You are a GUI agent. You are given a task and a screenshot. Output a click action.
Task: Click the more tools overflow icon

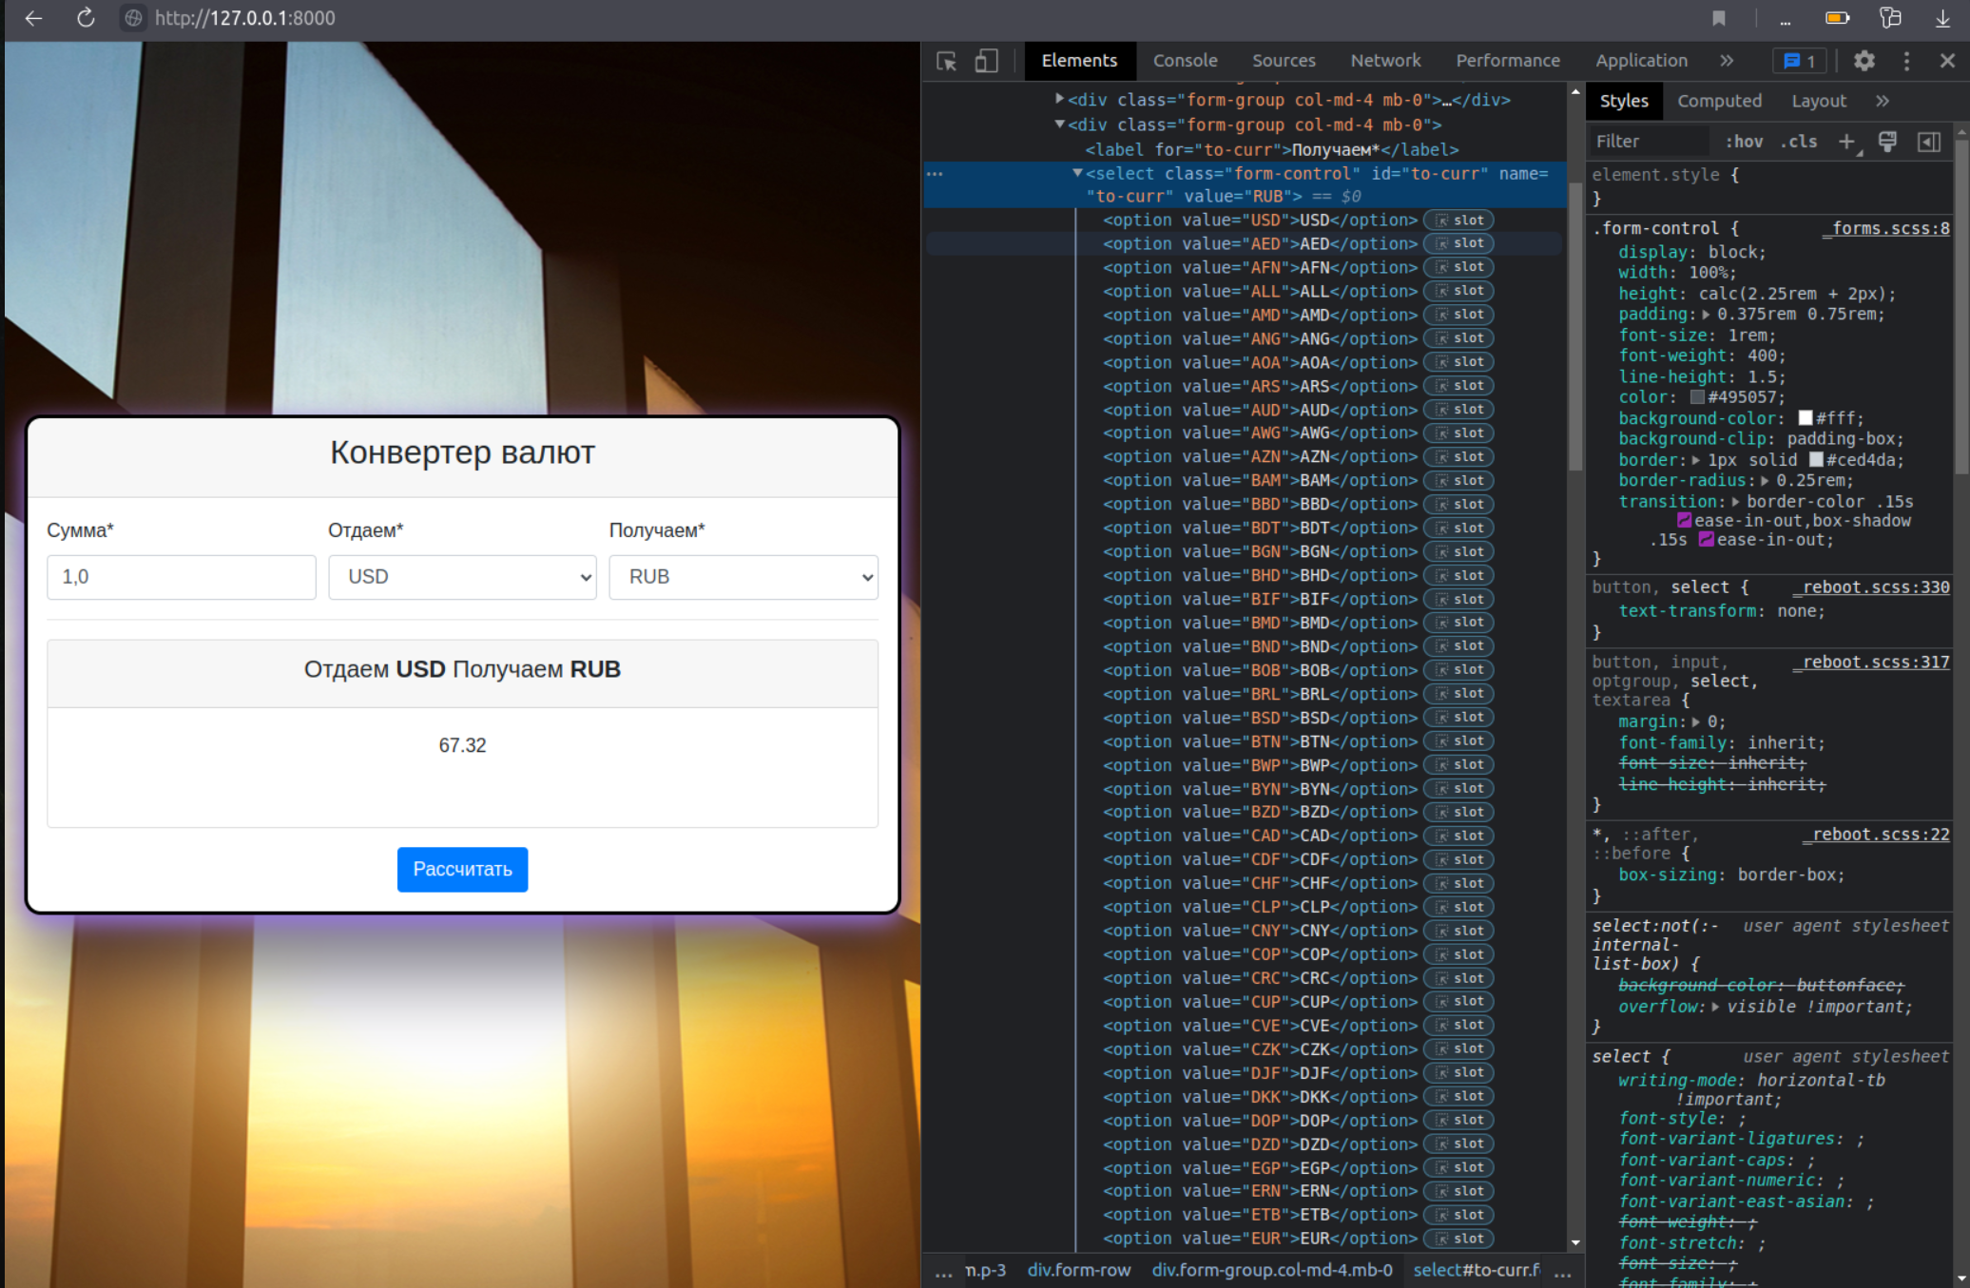point(1906,61)
